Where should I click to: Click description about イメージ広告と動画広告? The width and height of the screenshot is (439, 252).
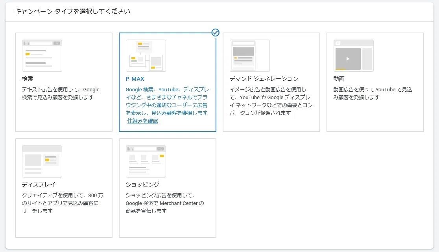click(x=271, y=101)
